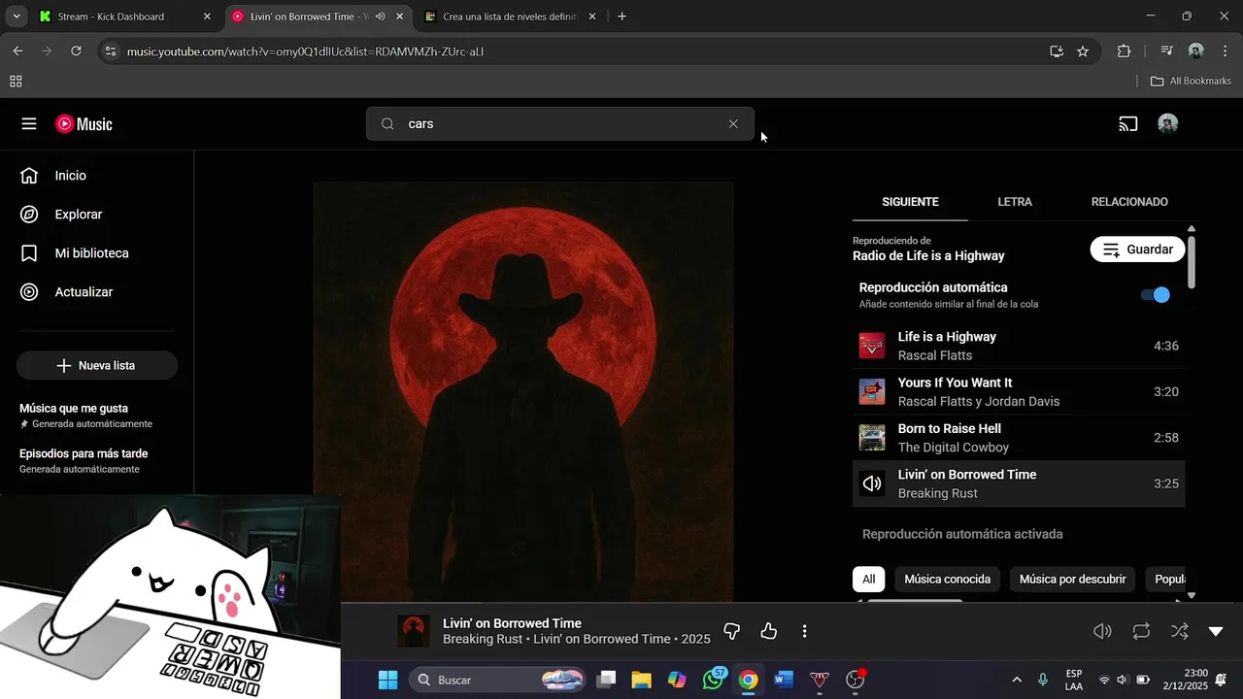This screenshot has height=699, width=1243.
Task: Open the browser extensions puzzle icon
Action: tap(1124, 51)
